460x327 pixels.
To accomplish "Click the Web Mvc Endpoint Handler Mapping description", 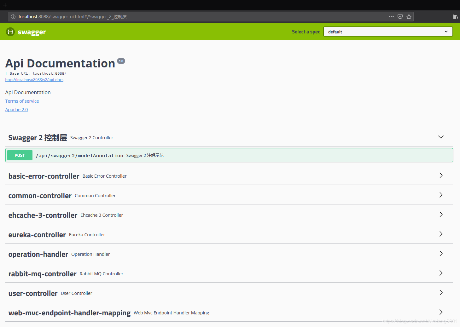I will 172,313.
